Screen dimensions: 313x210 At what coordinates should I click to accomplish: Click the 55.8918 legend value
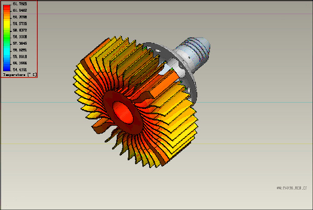[20, 57]
